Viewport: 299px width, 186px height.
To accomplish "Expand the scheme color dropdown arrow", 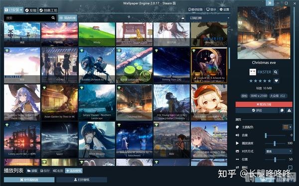I will click(x=291, y=127).
